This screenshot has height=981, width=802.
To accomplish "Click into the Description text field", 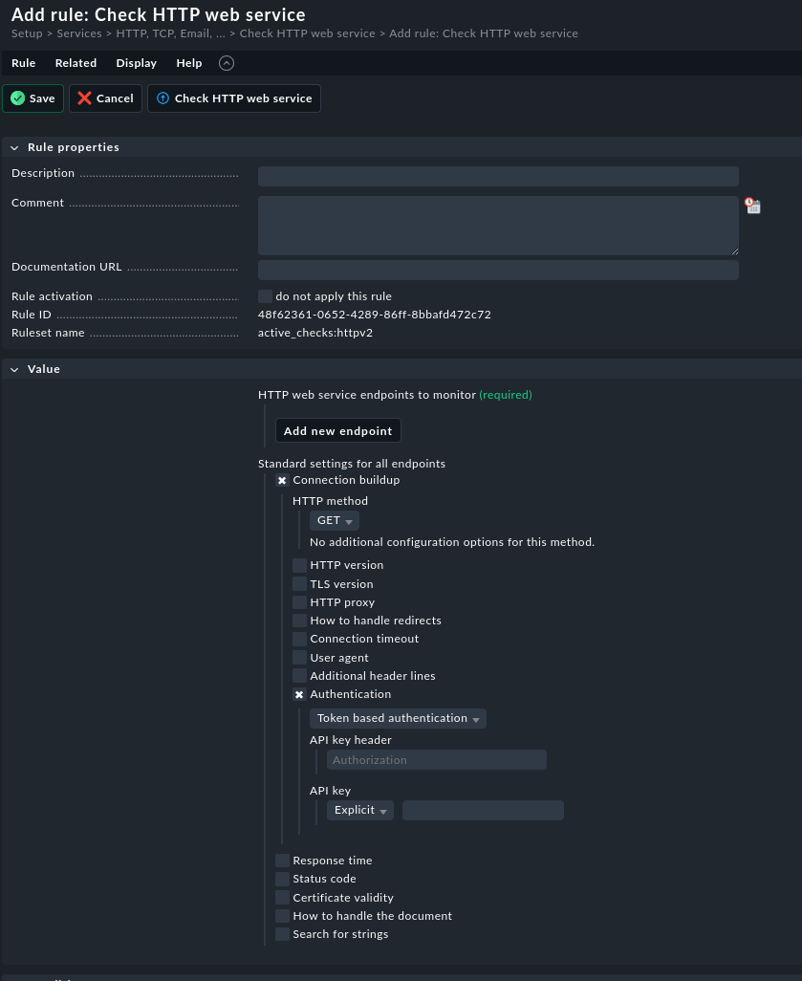I will (x=498, y=177).
